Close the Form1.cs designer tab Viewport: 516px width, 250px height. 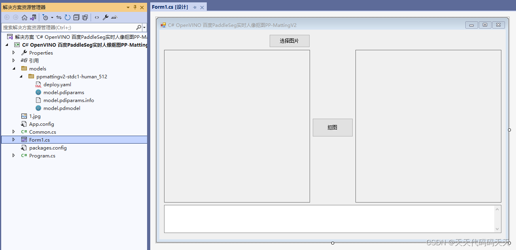(x=202, y=8)
